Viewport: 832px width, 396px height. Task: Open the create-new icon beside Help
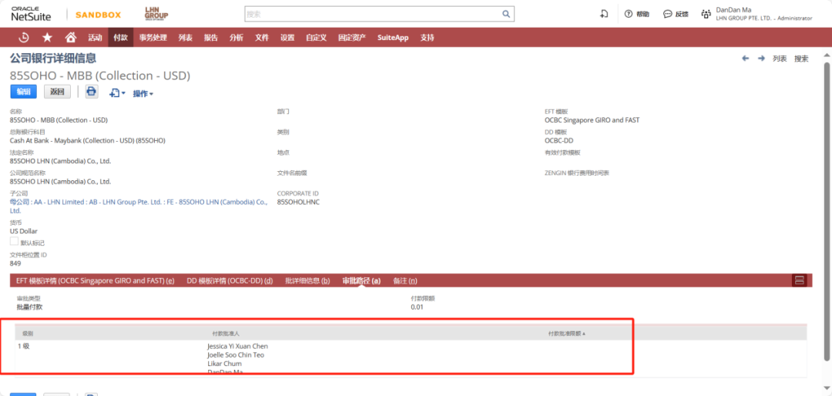click(604, 15)
